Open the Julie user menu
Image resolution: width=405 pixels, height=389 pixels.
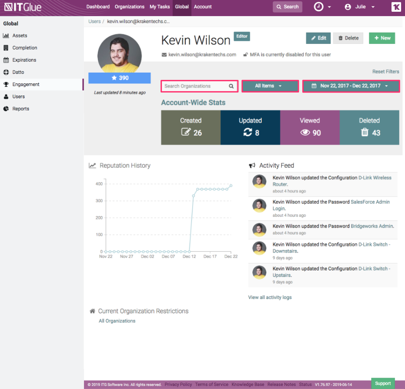360,7
